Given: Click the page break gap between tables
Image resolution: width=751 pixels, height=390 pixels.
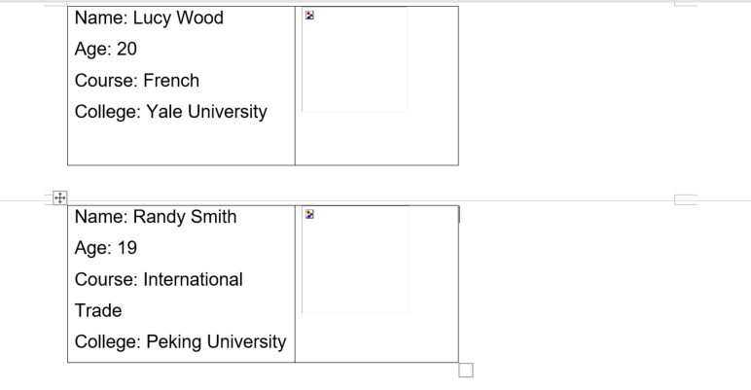Looking at the screenshot, I should tap(375, 186).
